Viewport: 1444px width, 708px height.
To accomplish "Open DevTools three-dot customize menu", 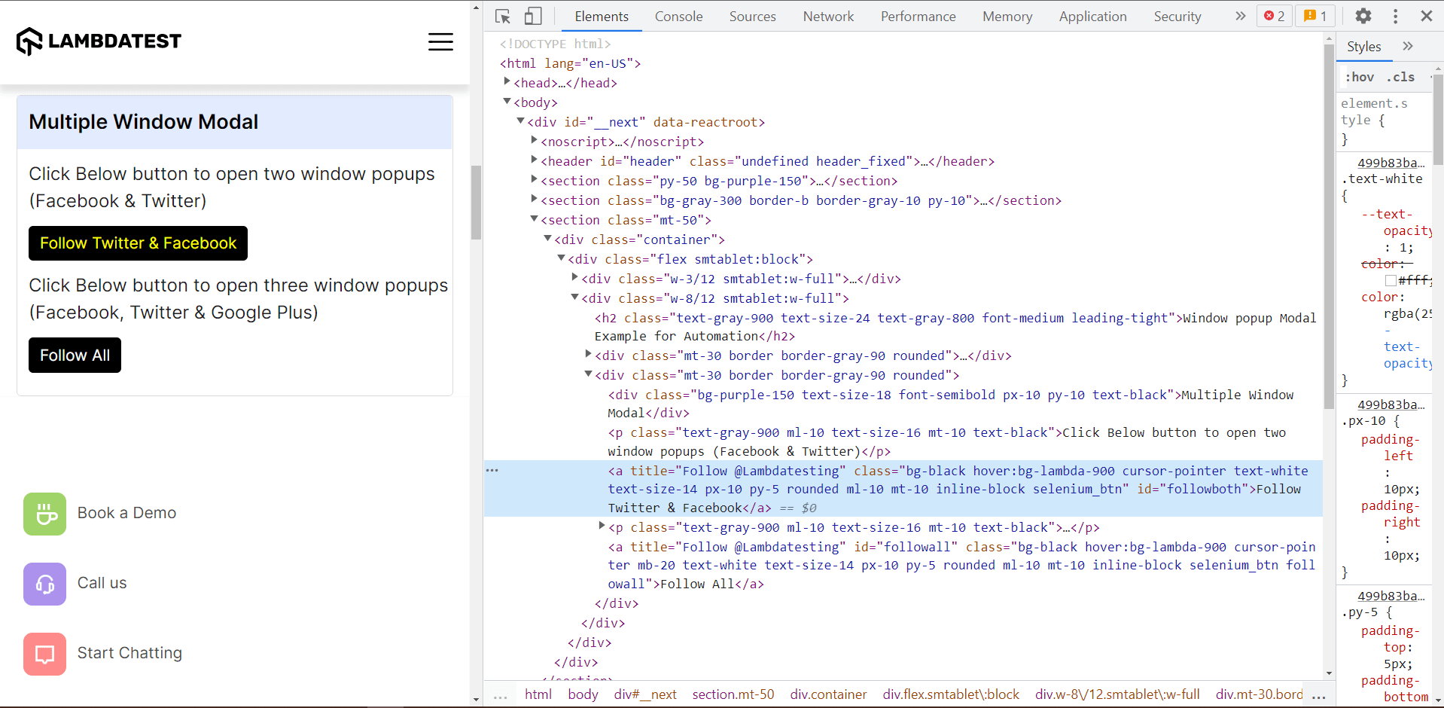I will [x=1395, y=17].
